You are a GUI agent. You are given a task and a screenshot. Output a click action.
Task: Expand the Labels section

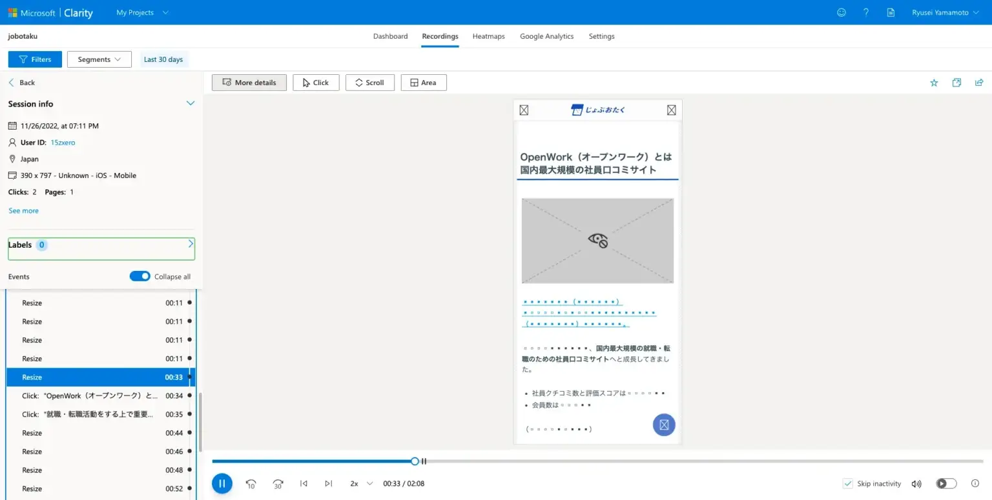[191, 244]
